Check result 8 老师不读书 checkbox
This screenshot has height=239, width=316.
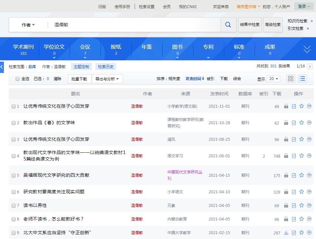tap(14, 219)
